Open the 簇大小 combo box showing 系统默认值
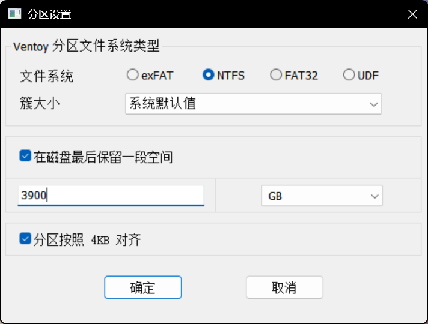This screenshot has width=428, height=324. click(252, 104)
